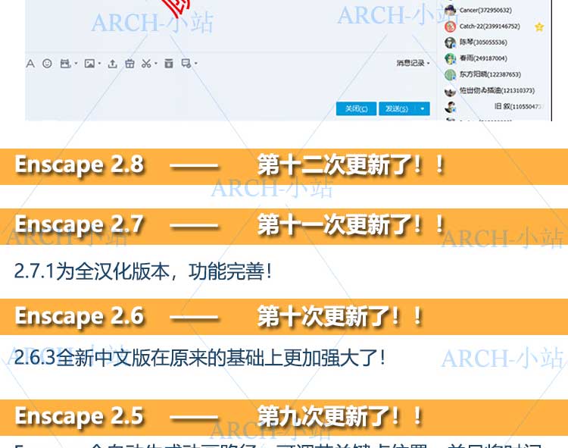Expand the image icon dropdown arrow
The height and width of the screenshot is (448, 568).
(x=99, y=64)
